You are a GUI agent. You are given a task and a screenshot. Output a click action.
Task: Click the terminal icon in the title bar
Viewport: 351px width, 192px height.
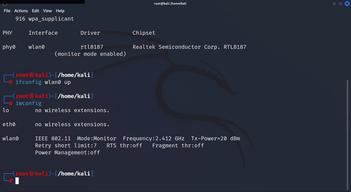5,4
